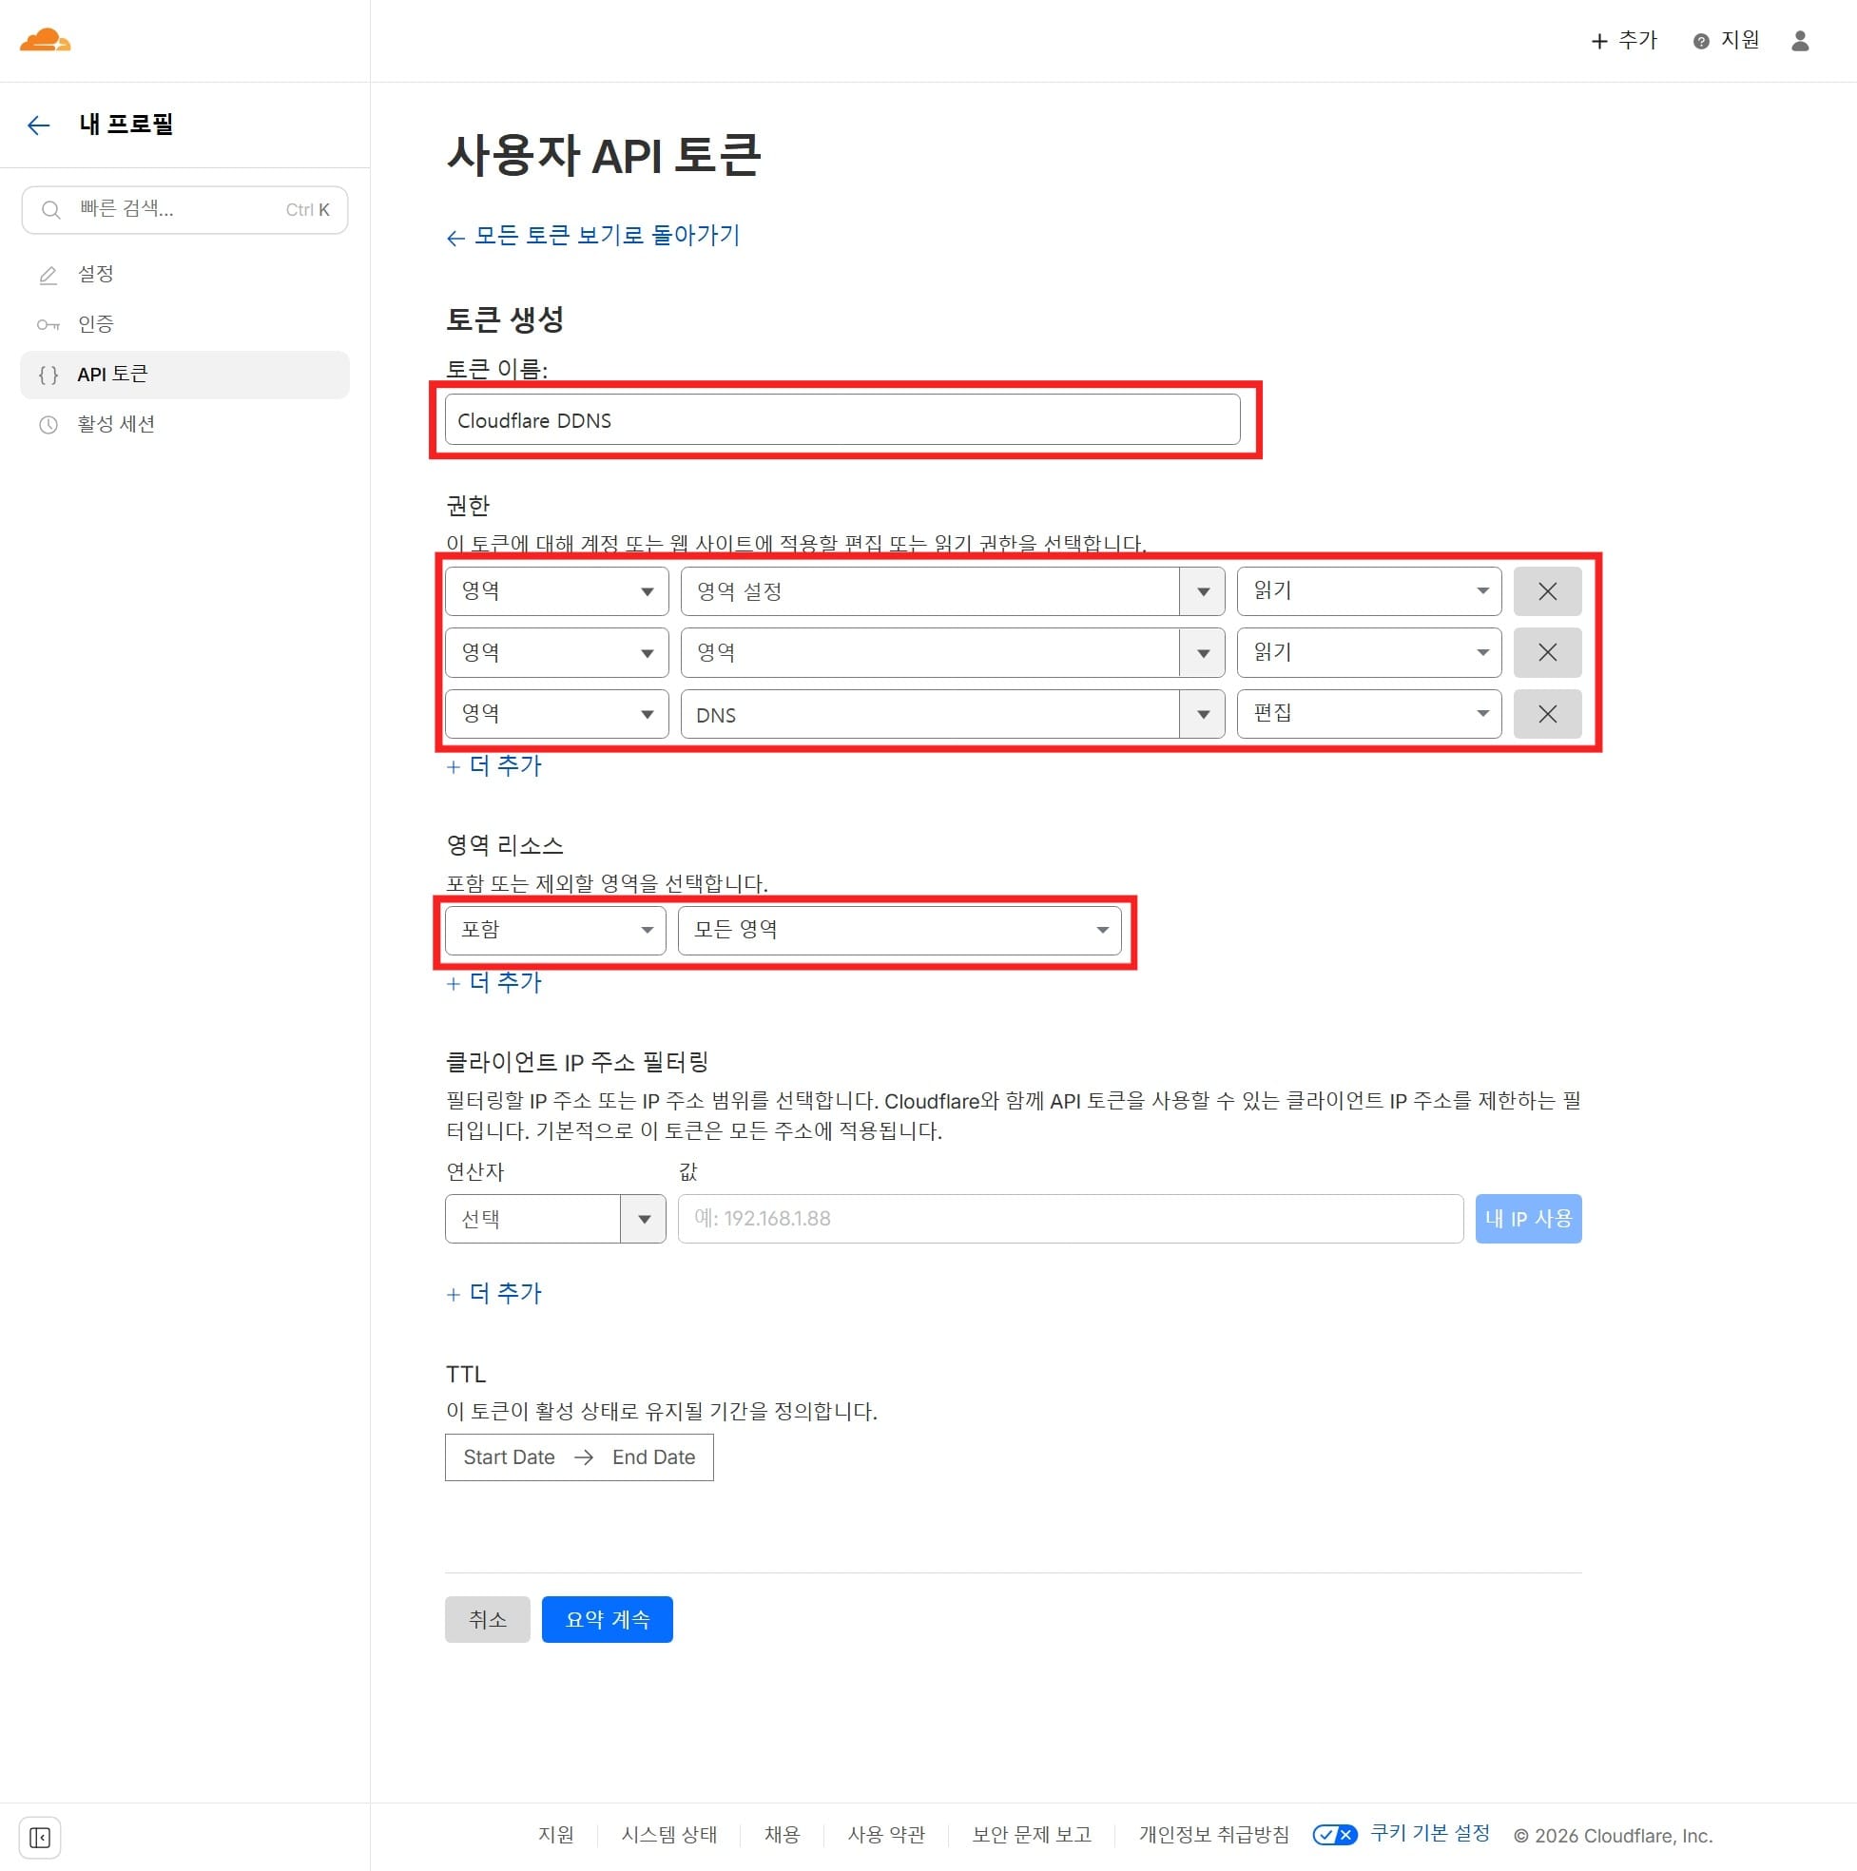This screenshot has width=1857, height=1871.
Task: Open the 편집 permission level dropdown
Action: point(1368,715)
